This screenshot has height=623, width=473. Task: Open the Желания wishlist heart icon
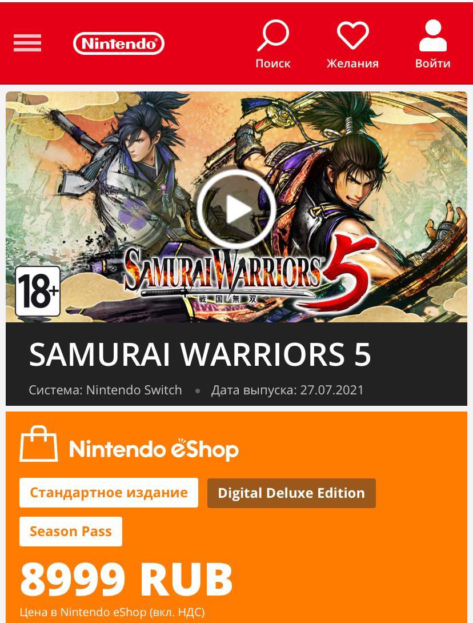352,35
